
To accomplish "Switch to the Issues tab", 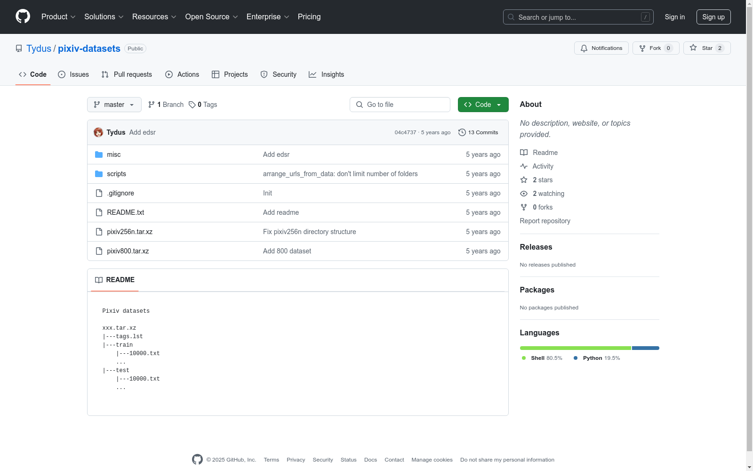I will tap(73, 74).
